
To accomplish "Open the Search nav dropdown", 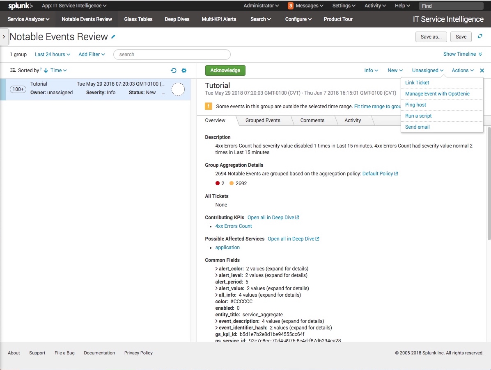I will (x=261, y=19).
